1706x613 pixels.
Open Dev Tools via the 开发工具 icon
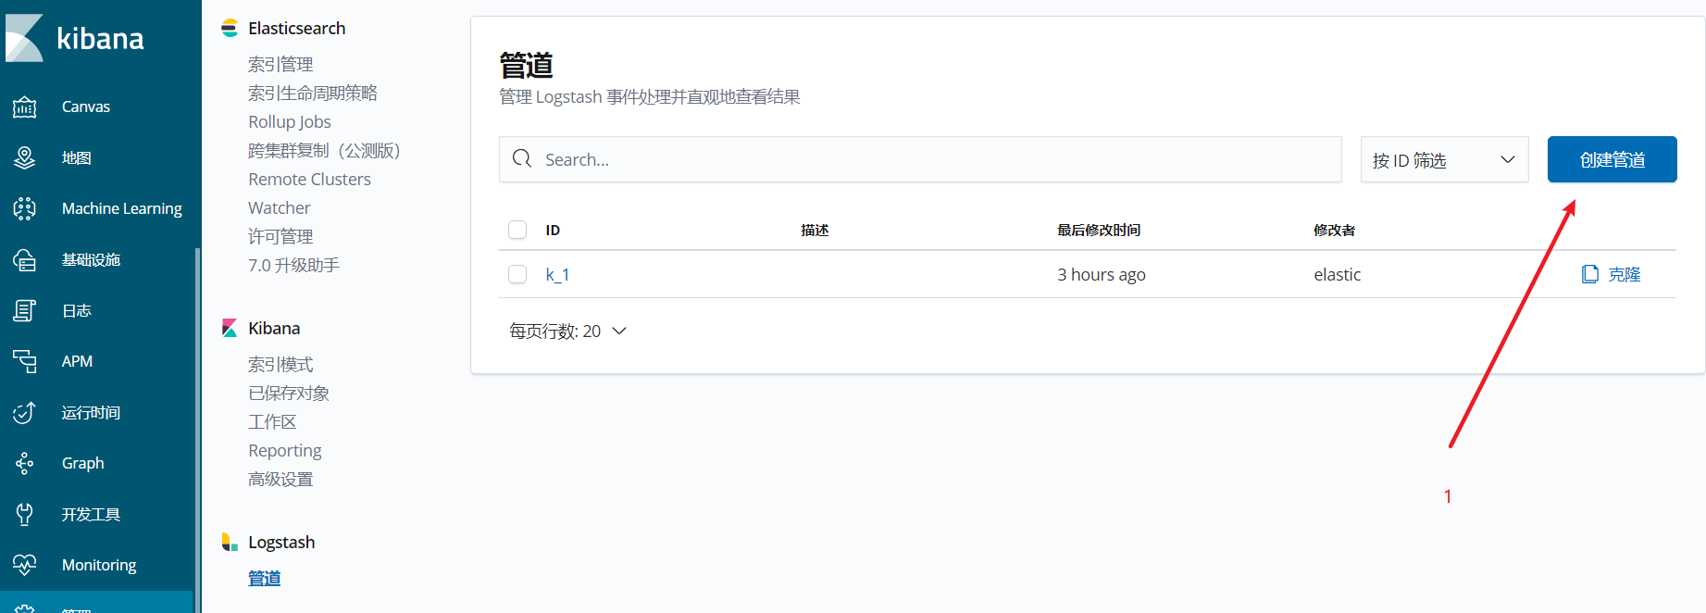coord(25,515)
